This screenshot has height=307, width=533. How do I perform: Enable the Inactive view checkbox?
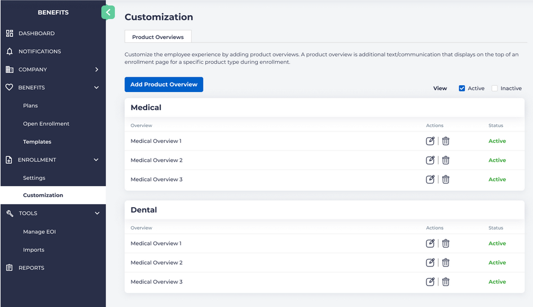[x=495, y=89]
